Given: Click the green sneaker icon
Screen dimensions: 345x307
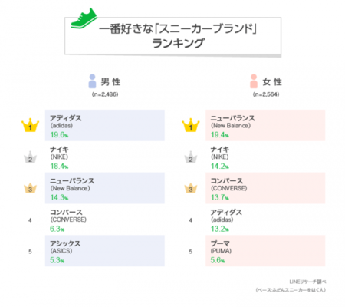Looking at the screenshot, I should tap(84, 18).
